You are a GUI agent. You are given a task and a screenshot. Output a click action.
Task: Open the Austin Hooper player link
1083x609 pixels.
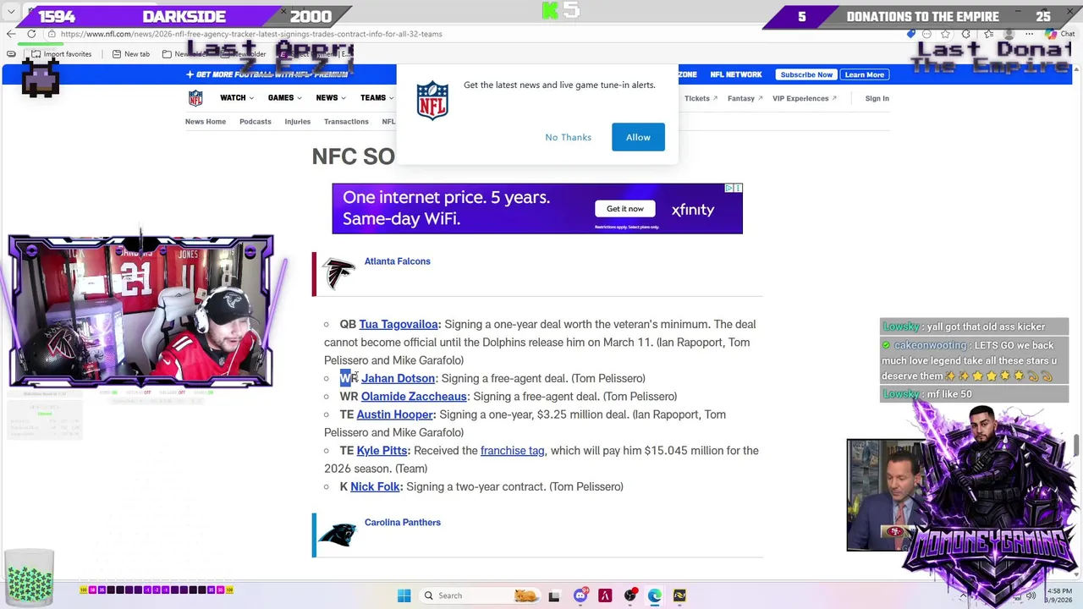tap(394, 414)
